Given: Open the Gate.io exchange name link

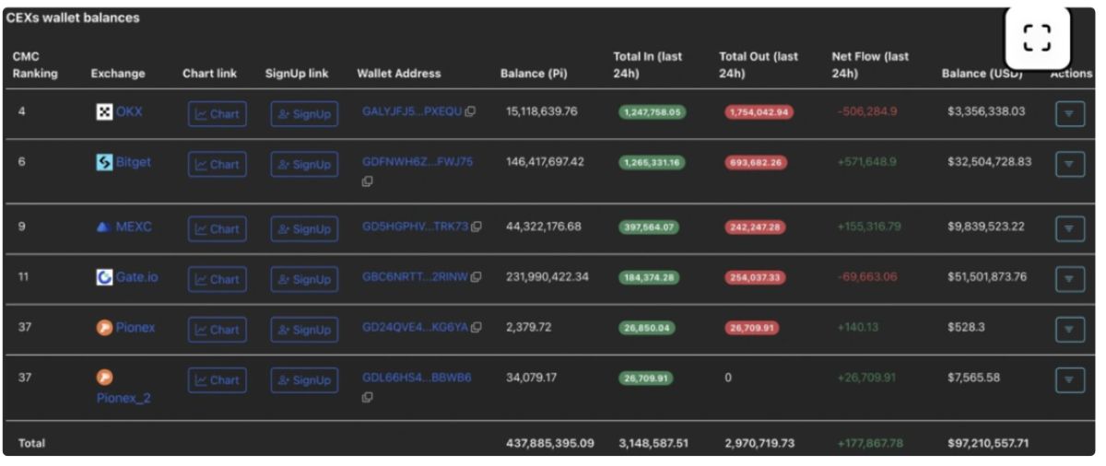Looking at the screenshot, I should point(136,276).
